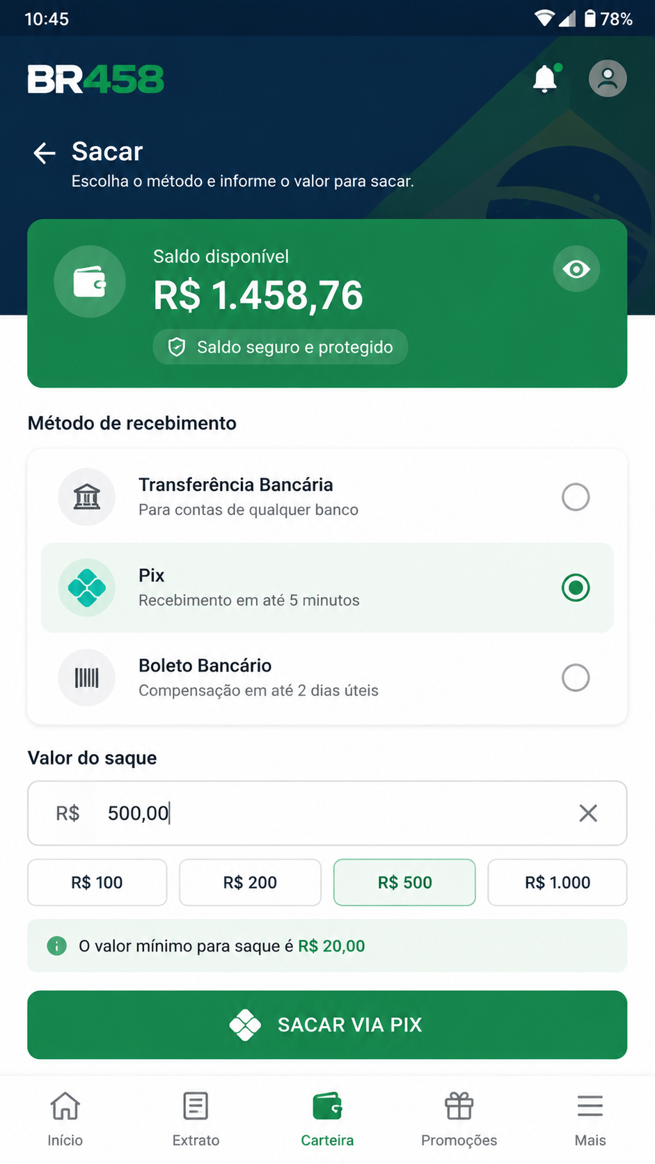The height and width of the screenshot is (1164, 655).
Task: Select Boleto Bancário radio button
Action: (x=576, y=677)
